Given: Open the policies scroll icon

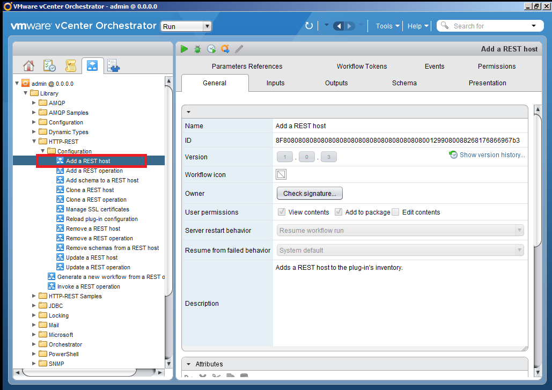Looking at the screenshot, I should click(70, 65).
